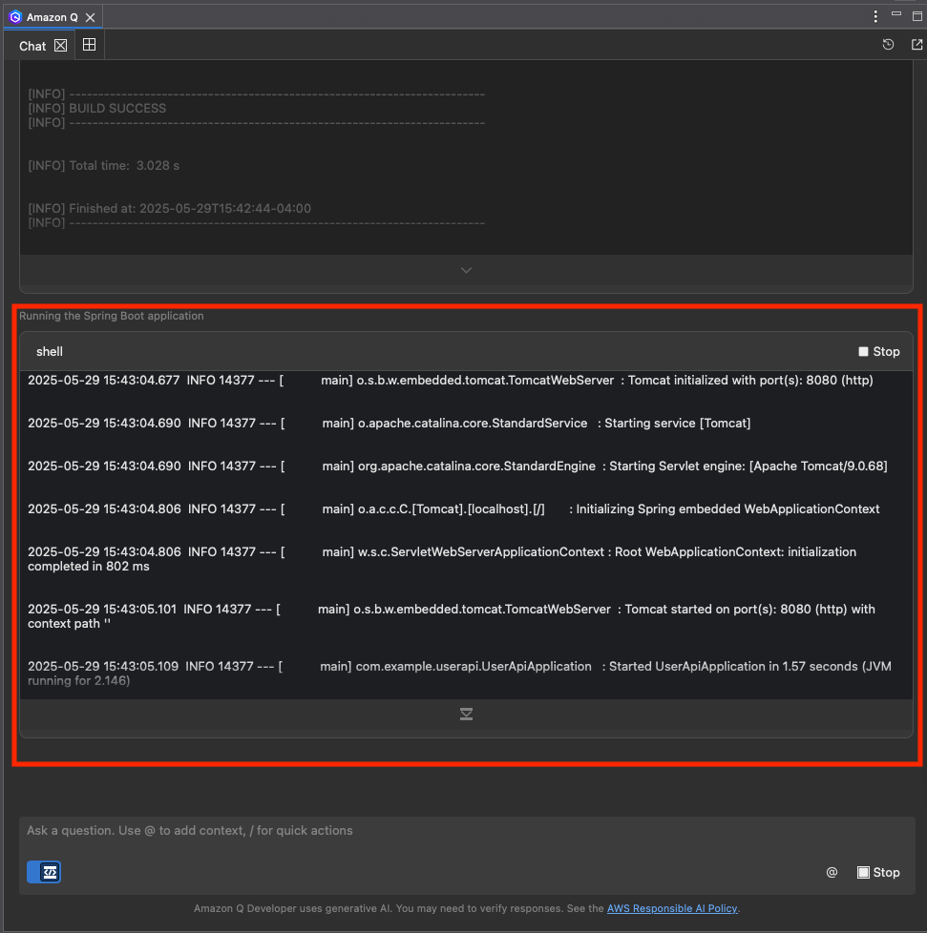Viewport: 927px width, 933px height.
Task: Click the scroll-to-bottom icon in the shell output
Action: tap(466, 714)
